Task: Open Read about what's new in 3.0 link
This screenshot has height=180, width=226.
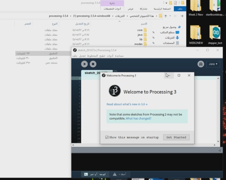Action: (x=127, y=104)
